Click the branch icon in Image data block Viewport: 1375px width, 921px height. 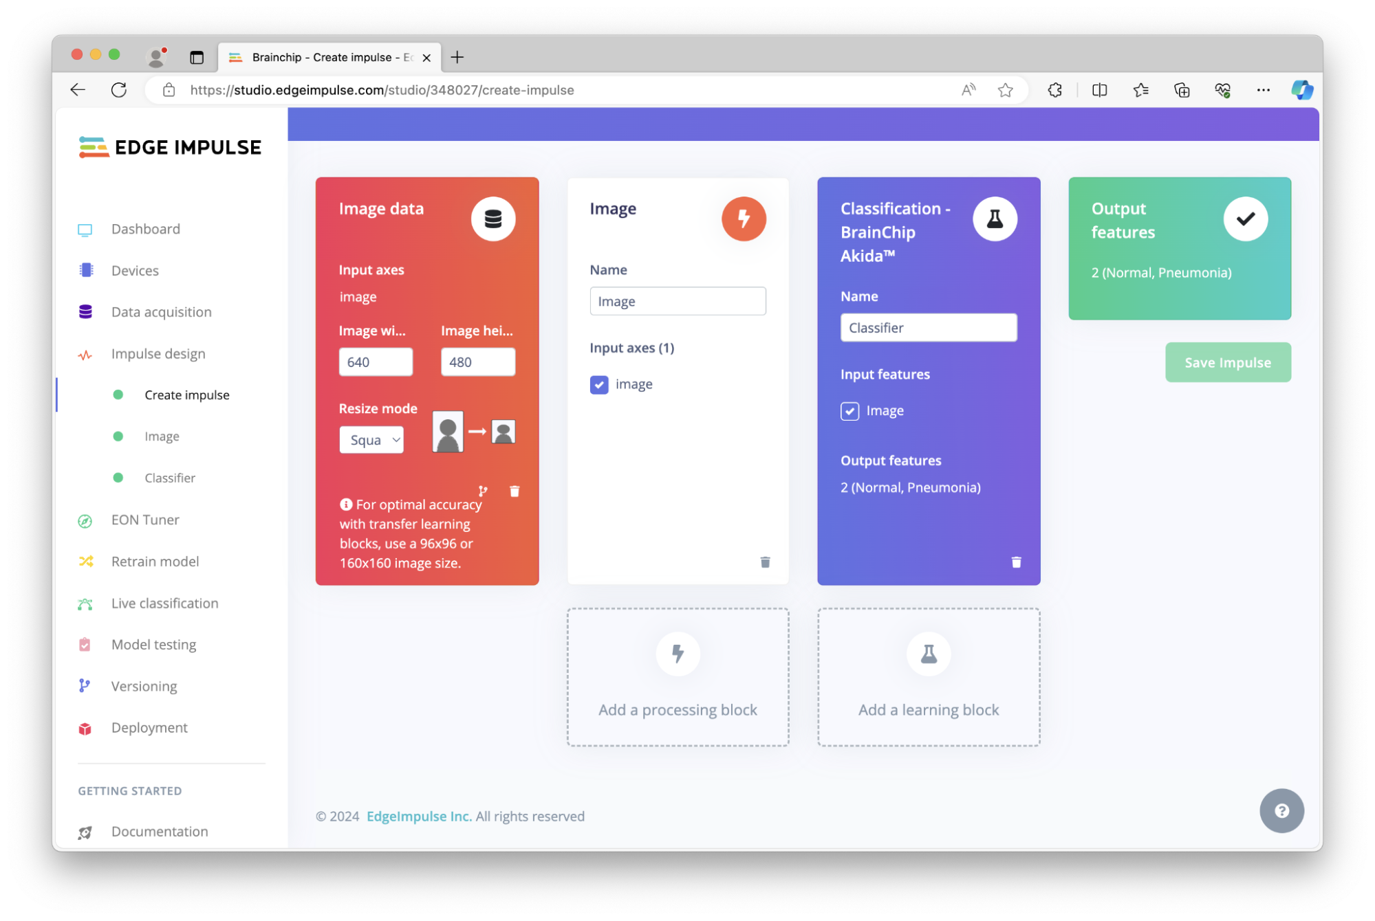pyautogui.click(x=483, y=491)
